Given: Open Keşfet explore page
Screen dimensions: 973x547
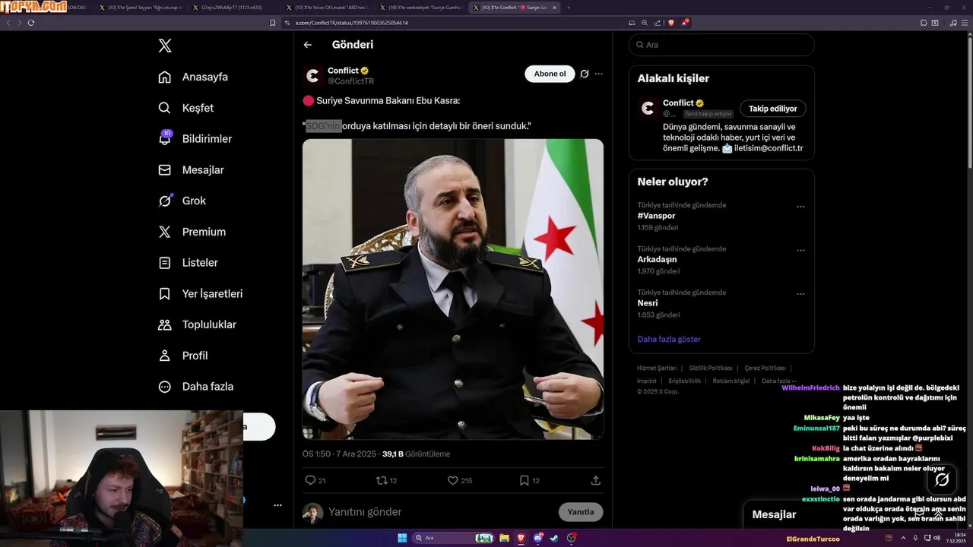Looking at the screenshot, I should coord(185,108).
